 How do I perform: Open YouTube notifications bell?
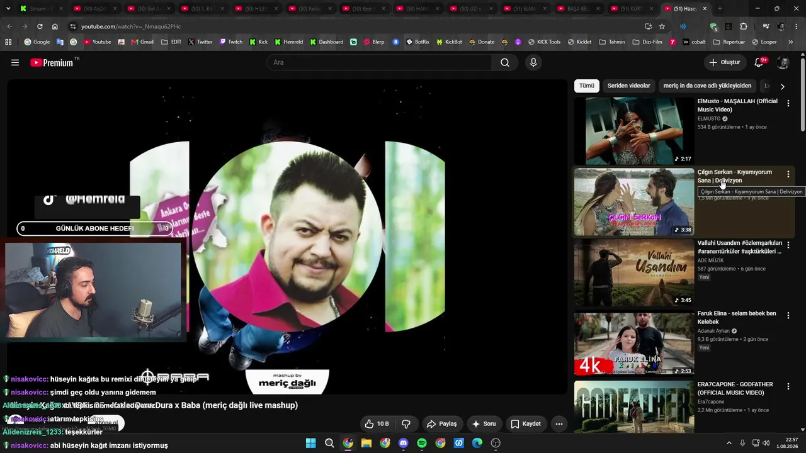(x=759, y=62)
